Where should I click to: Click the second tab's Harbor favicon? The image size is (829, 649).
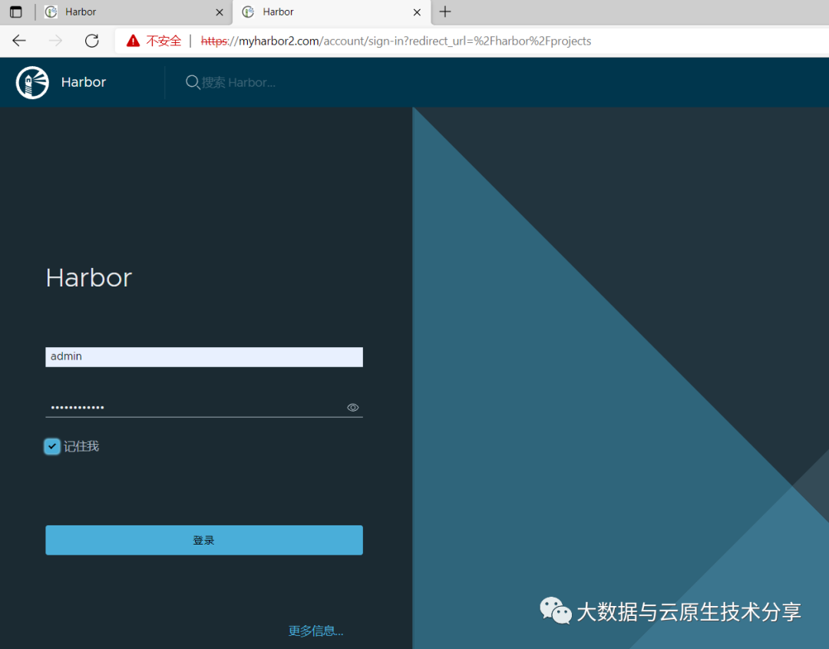pos(248,12)
